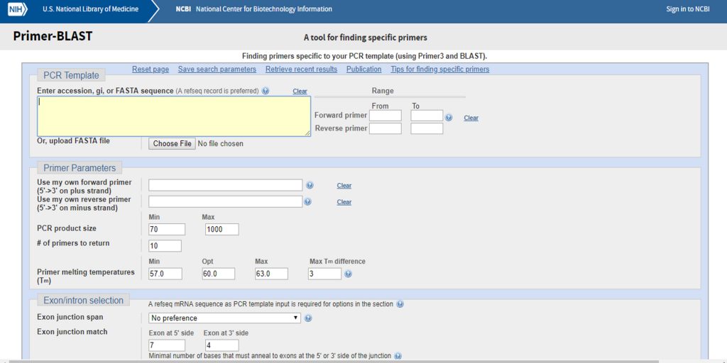Select PCR product size Min field
This screenshot has width=727, height=363.
(167, 229)
